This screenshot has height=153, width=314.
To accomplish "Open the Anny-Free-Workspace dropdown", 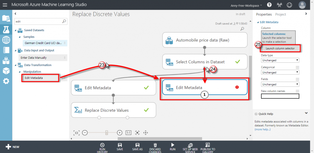I will click(x=246, y=6).
